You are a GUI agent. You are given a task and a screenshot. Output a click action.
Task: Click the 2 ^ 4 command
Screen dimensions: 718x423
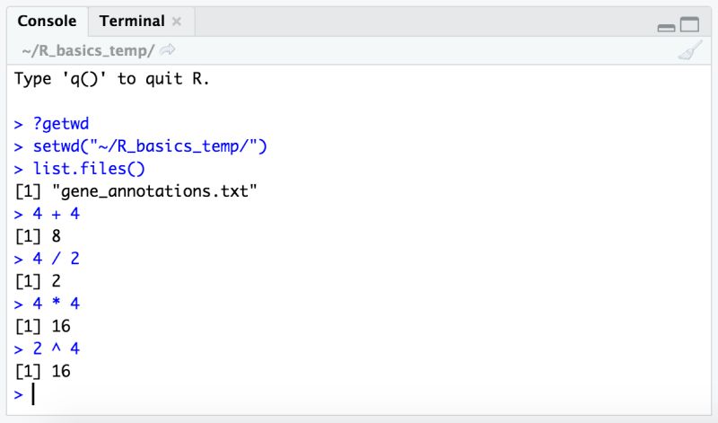click(x=56, y=348)
